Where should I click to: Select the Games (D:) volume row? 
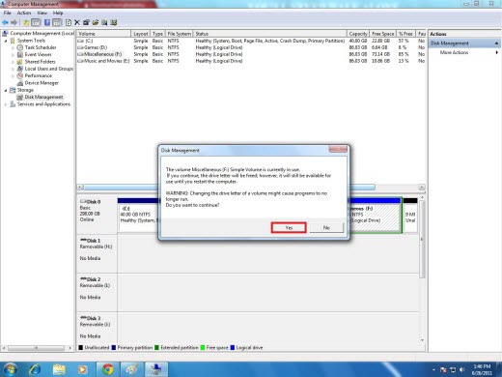(x=251, y=47)
